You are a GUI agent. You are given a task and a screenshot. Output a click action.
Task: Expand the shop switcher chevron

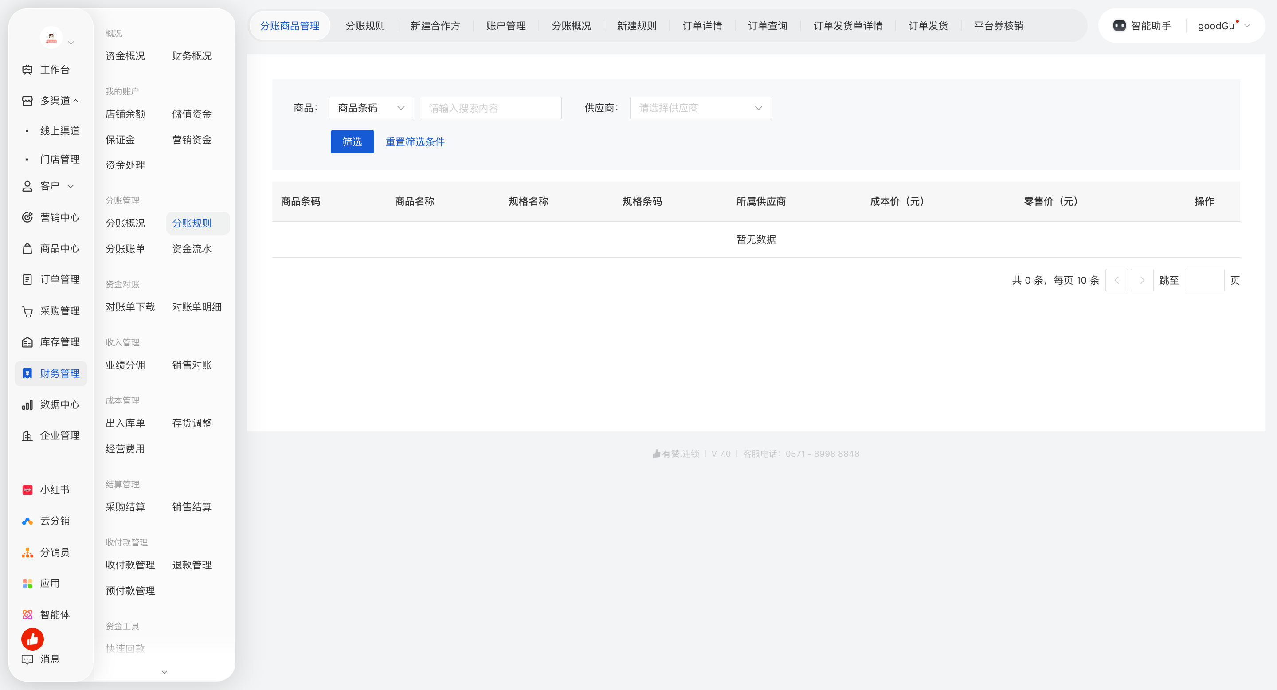coord(71,43)
